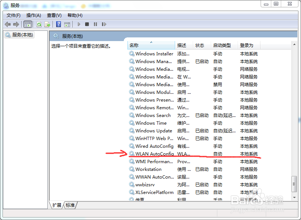301x220 pixels.
Task: Select the WLAN AutoConfig service name
Action: 155,154
